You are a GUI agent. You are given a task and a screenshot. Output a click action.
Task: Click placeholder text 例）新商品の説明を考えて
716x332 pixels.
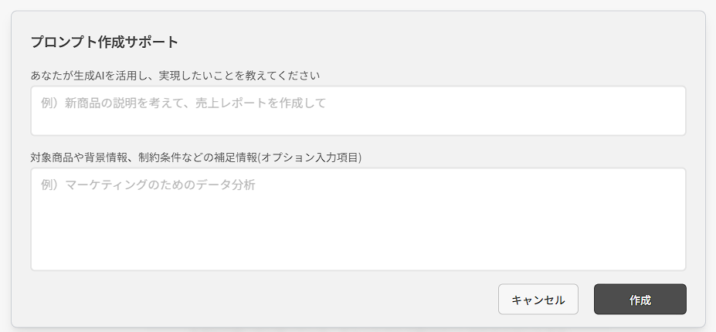click(x=112, y=103)
